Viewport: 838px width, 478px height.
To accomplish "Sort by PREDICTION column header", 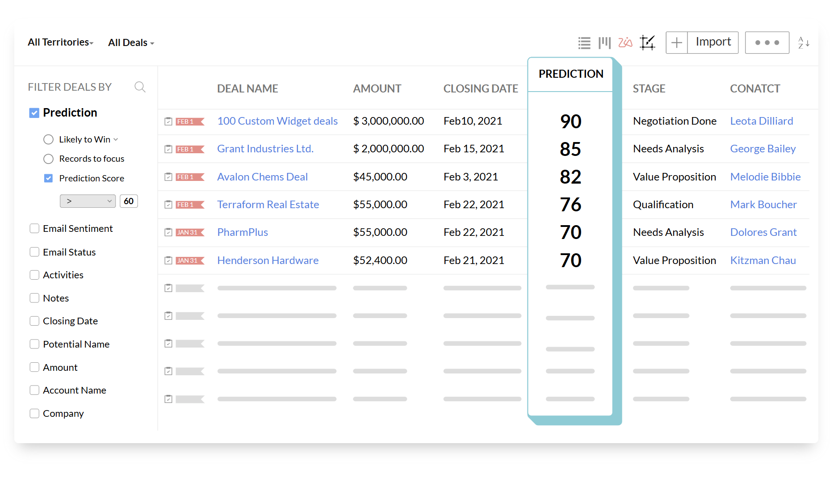I will 571,74.
